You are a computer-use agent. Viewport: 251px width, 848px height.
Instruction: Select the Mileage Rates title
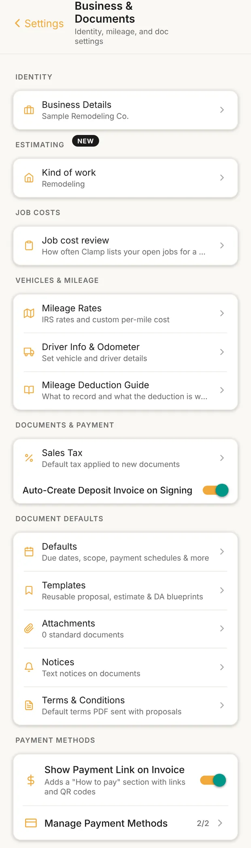point(72,308)
